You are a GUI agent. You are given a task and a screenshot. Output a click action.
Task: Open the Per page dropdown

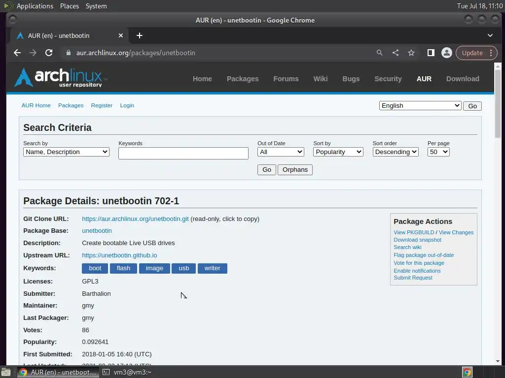[438, 152]
